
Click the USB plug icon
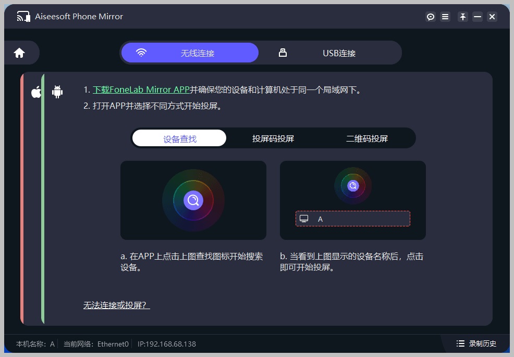tap(283, 53)
